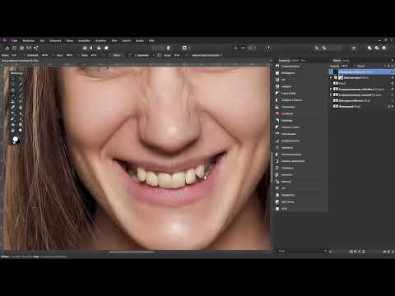
Task: Open the Datei menu
Action: tap(15, 41)
